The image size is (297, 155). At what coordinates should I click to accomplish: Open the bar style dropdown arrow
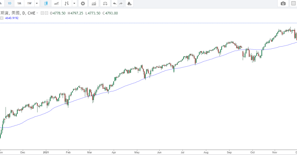(74, 4)
